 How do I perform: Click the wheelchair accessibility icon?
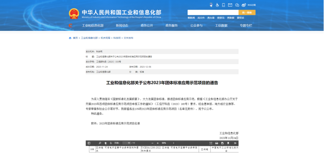tap(217, 5)
